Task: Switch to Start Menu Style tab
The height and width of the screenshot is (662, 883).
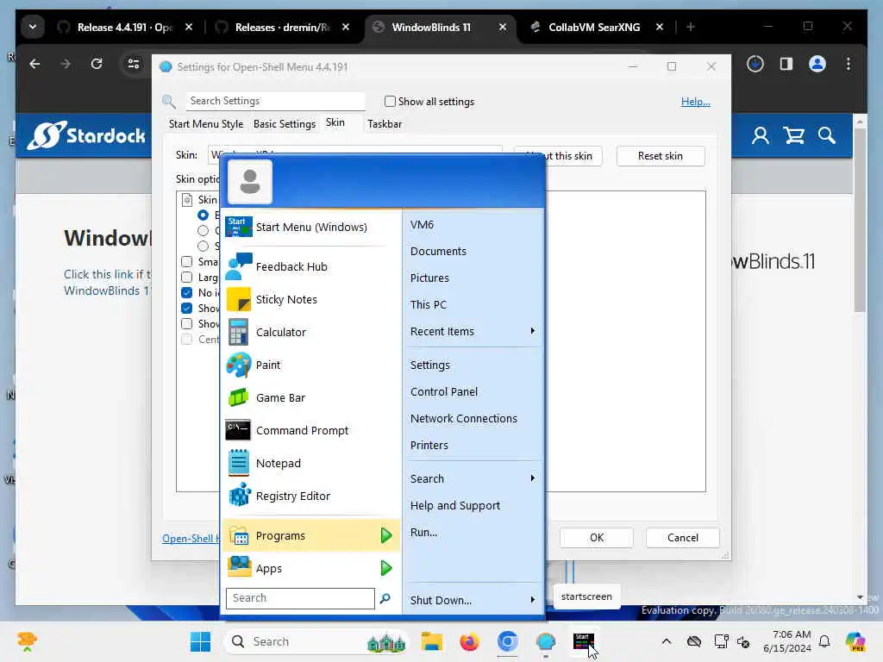Action: [206, 124]
